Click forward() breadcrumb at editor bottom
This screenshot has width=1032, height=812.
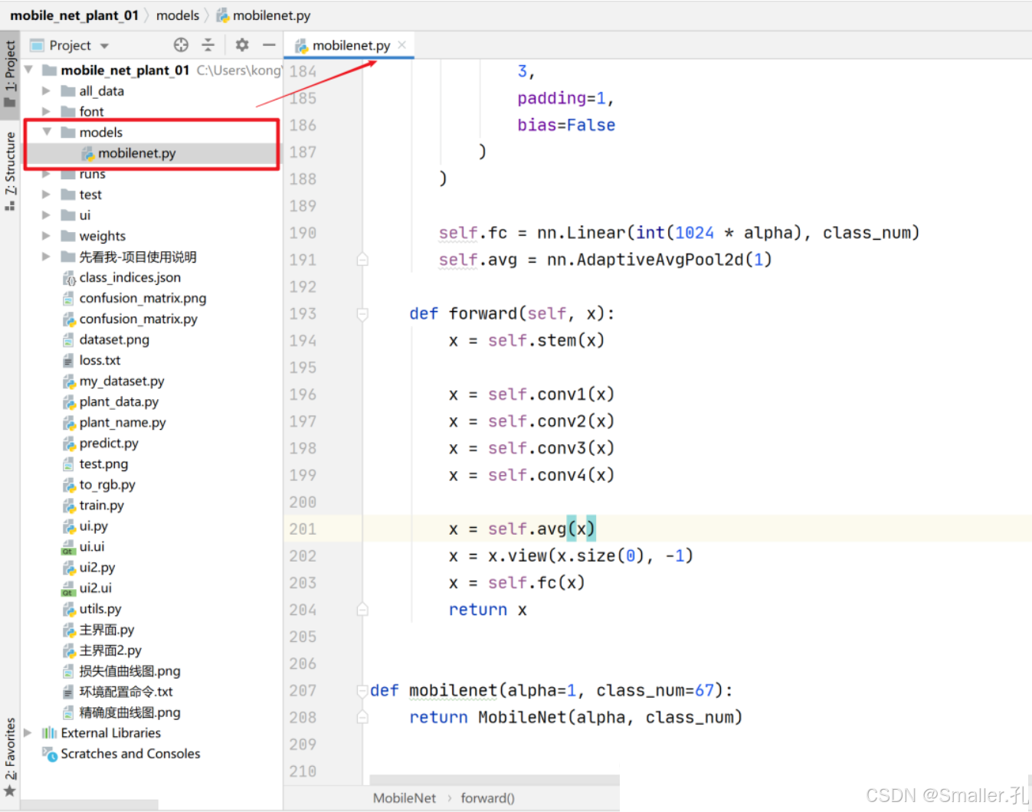(487, 798)
